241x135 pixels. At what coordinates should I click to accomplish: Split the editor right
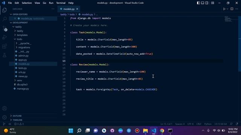click(232, 9)
